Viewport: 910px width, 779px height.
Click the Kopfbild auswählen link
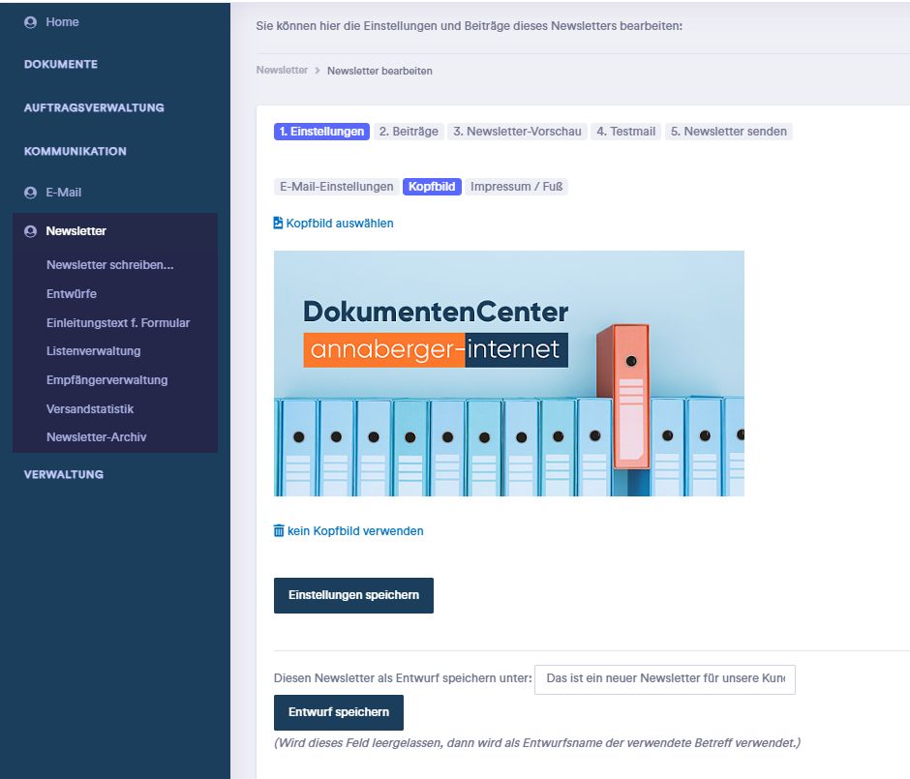340,224
